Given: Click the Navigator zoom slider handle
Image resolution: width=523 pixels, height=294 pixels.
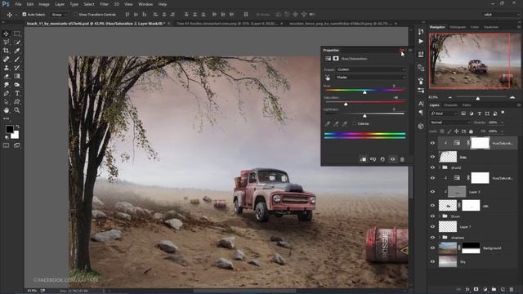Looking at the screenshot, I should pos(477,98).
